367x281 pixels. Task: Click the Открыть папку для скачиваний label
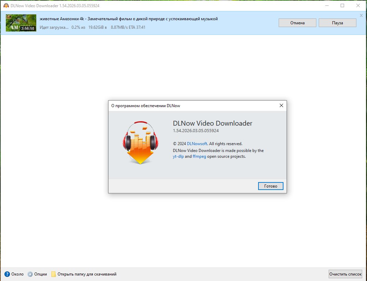(x=87, y=274)
